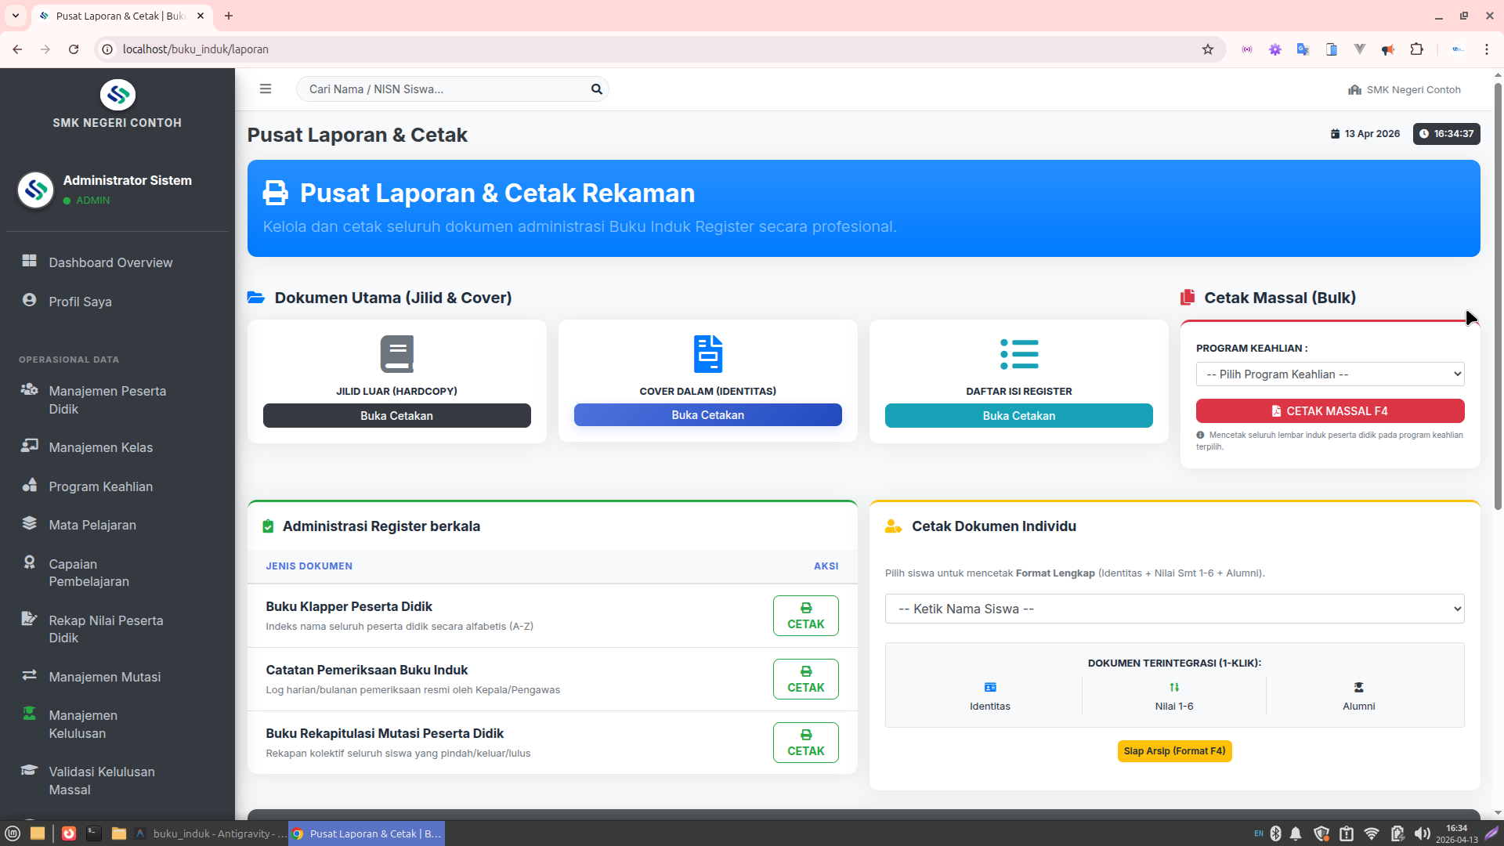Click the Alumni graduate icon
1504x846 pixels.
click(x=1358, y=688)
